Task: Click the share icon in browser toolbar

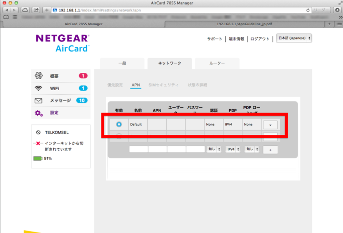Action: (36, 10)
